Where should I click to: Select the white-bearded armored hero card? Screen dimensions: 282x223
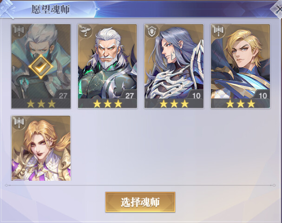click(107, 66)
